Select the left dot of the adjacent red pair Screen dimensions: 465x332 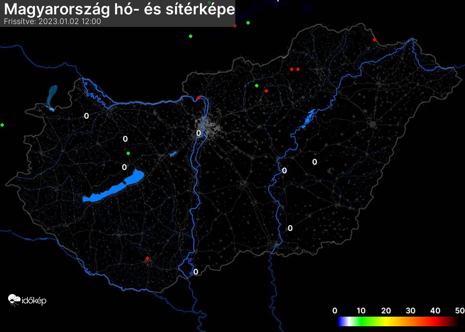click(291, 69)
